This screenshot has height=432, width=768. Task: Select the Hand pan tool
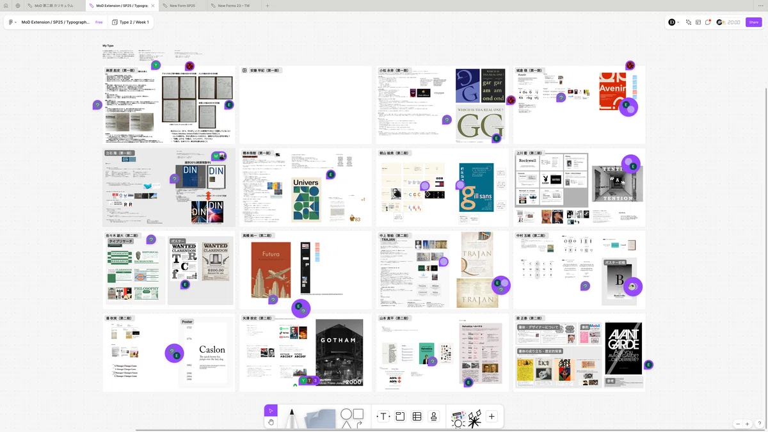[271, 422]
